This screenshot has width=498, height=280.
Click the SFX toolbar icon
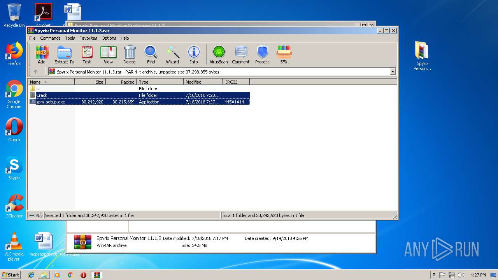[284, 55]
